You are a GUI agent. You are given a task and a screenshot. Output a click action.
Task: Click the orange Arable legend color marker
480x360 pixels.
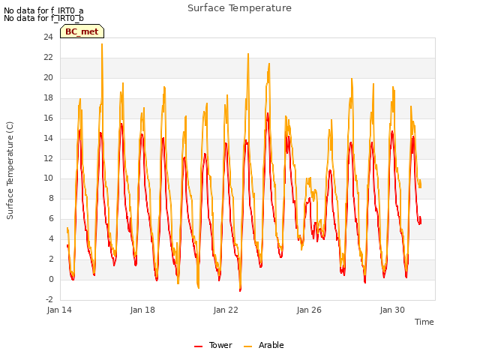coord(248,346)
